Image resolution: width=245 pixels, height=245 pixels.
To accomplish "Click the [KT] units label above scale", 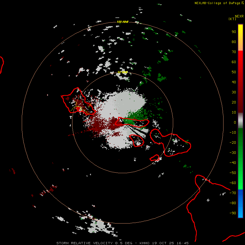I will tap(232, 19).
